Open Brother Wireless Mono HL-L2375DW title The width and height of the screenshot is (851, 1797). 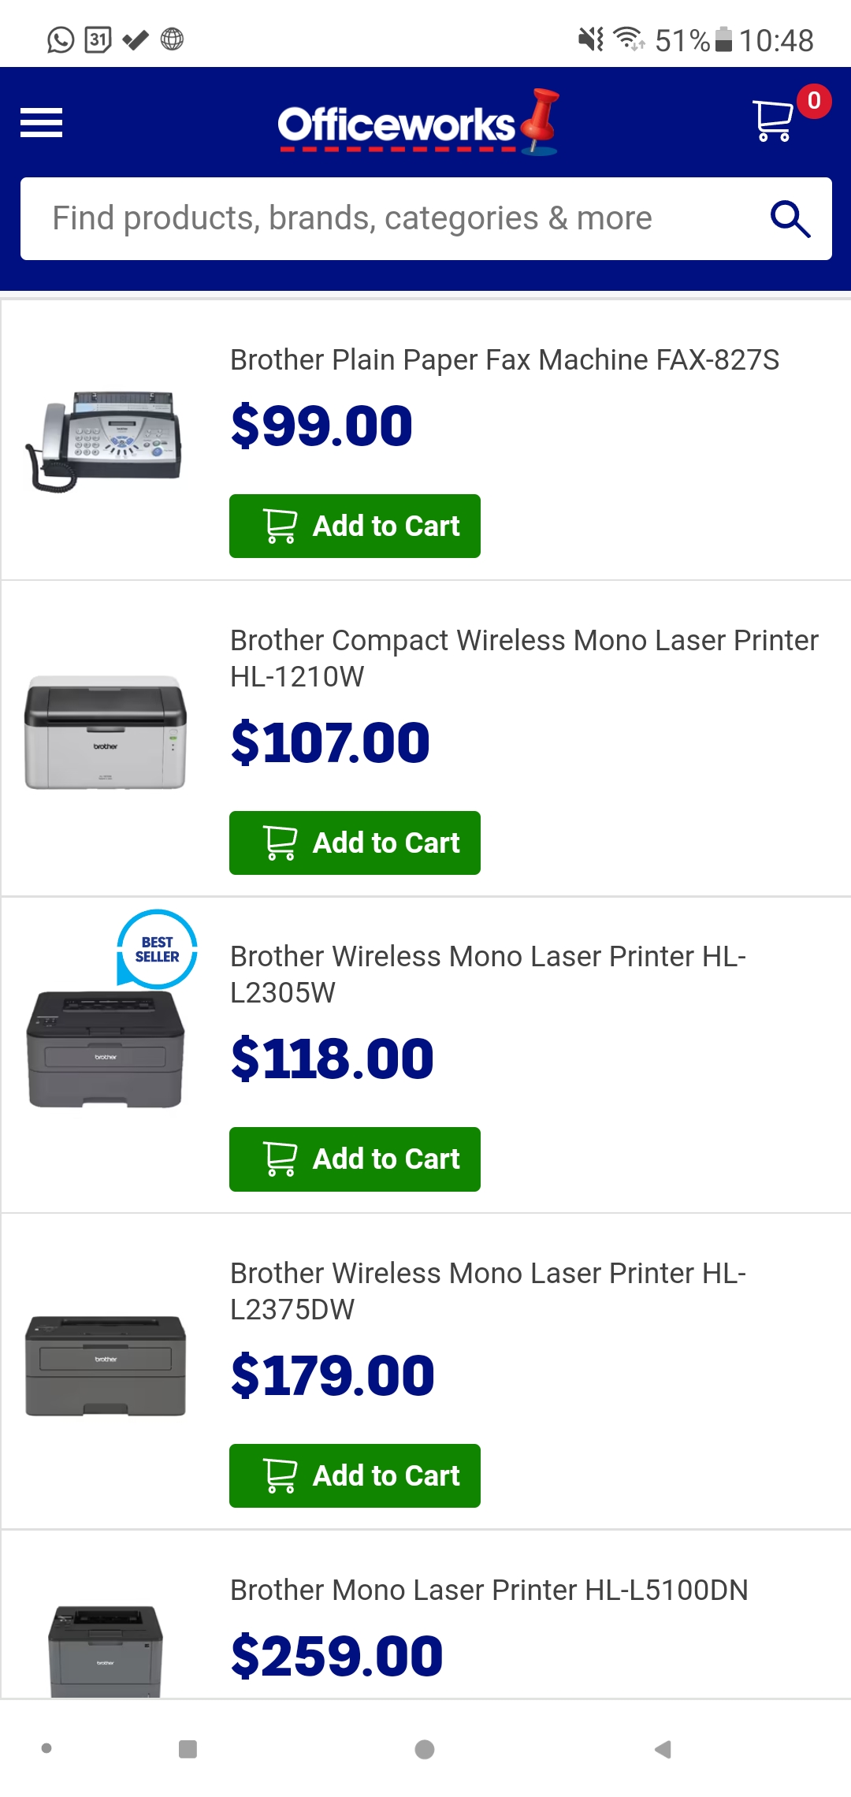coord(488,1291)
